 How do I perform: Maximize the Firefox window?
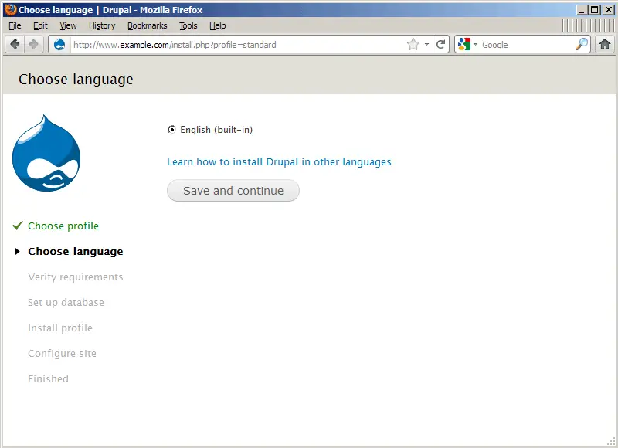[x=595, y=9]
